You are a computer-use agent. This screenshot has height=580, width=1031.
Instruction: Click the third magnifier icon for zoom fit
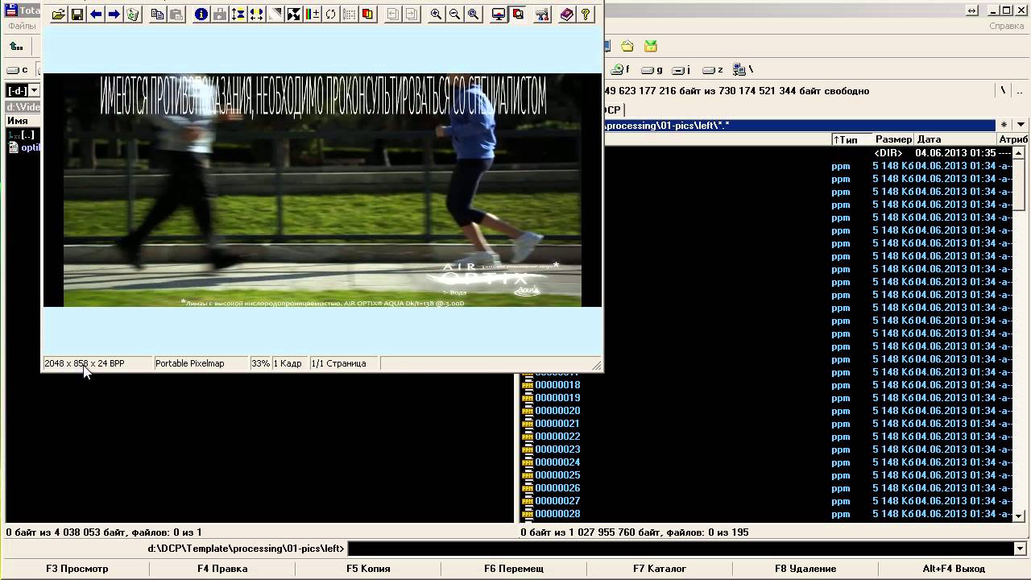tap(473, 14)
